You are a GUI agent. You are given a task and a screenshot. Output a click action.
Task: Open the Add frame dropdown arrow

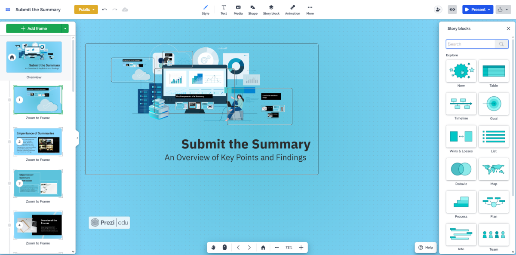point(65,28)
